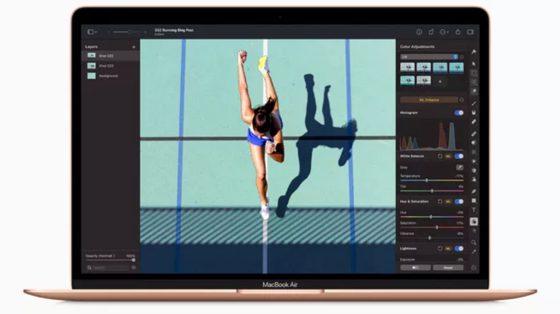560x314 pixels.
Task: Open the color adjustment preset dropdown
Action: click(x=429, y=57)
